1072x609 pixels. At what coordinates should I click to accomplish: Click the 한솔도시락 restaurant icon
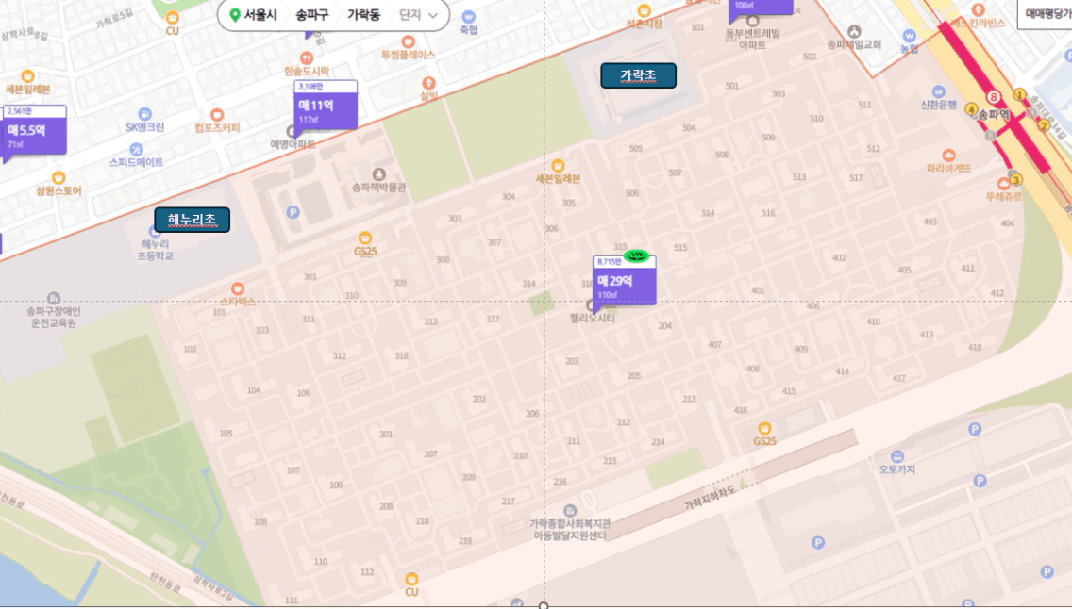(307, 58)
